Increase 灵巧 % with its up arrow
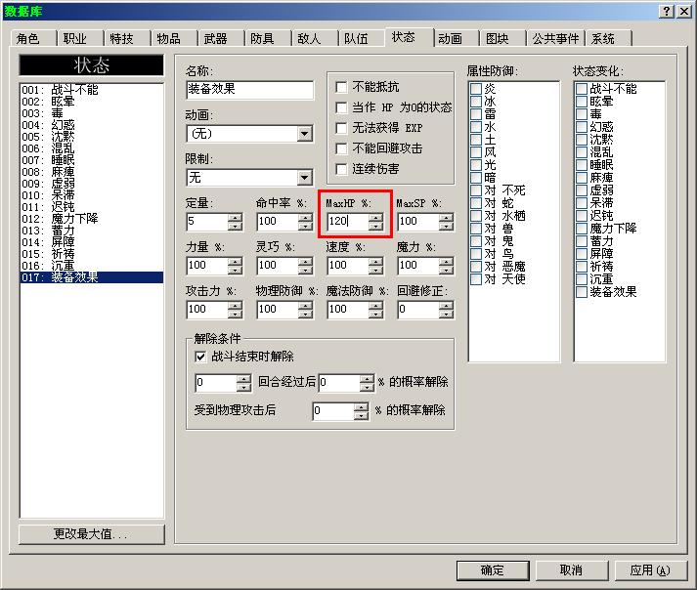Screen dimensions: 697x590 [305, 261]
